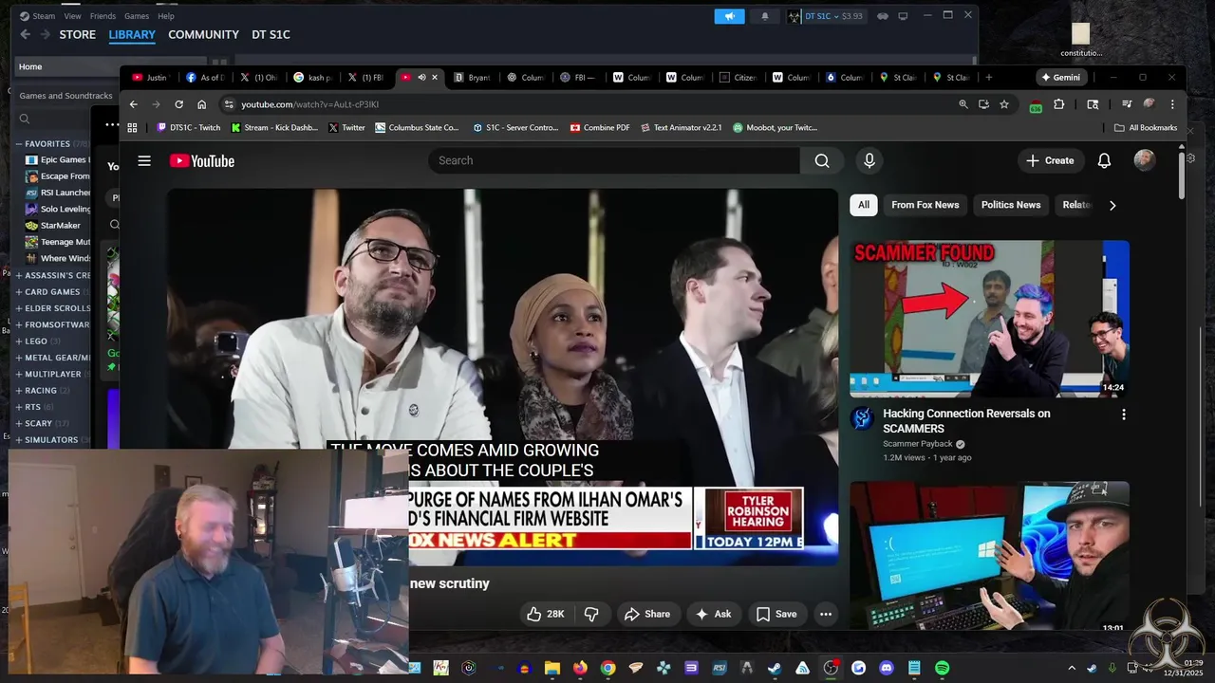Open the Gemini button in Chrome

pos(1060,78)
